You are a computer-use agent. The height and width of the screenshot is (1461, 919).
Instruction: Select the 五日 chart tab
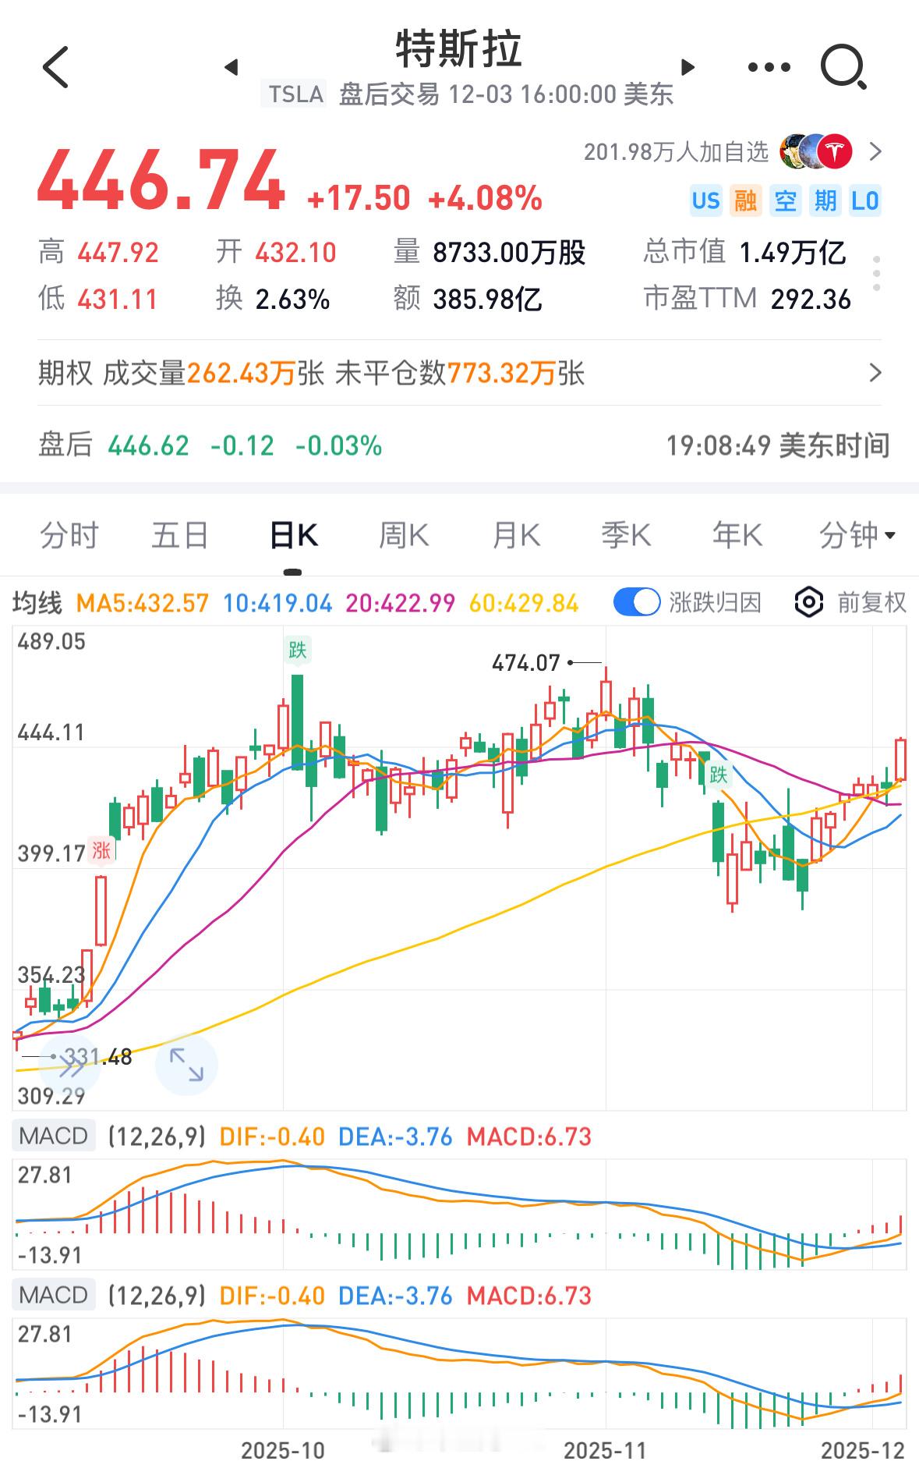pos(180,536)
